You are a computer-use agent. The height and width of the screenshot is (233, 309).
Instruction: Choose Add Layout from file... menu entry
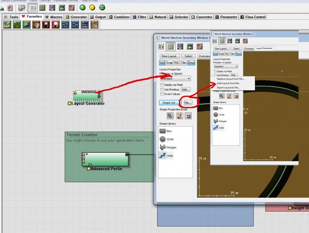pos(229,83)
